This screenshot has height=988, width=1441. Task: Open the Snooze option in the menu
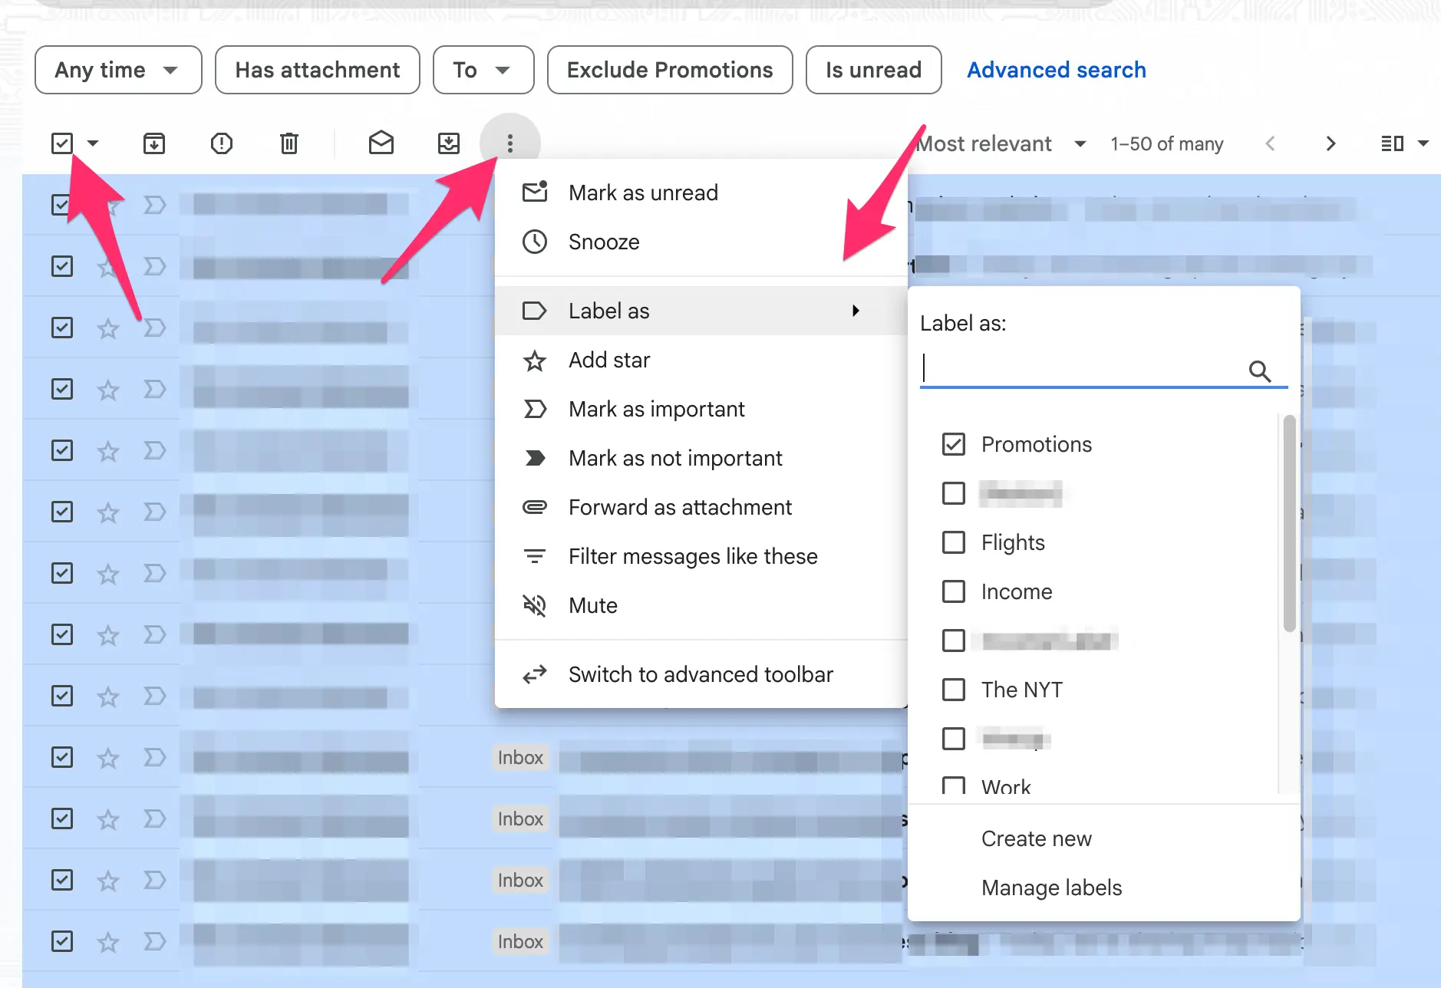click(604, 242)
